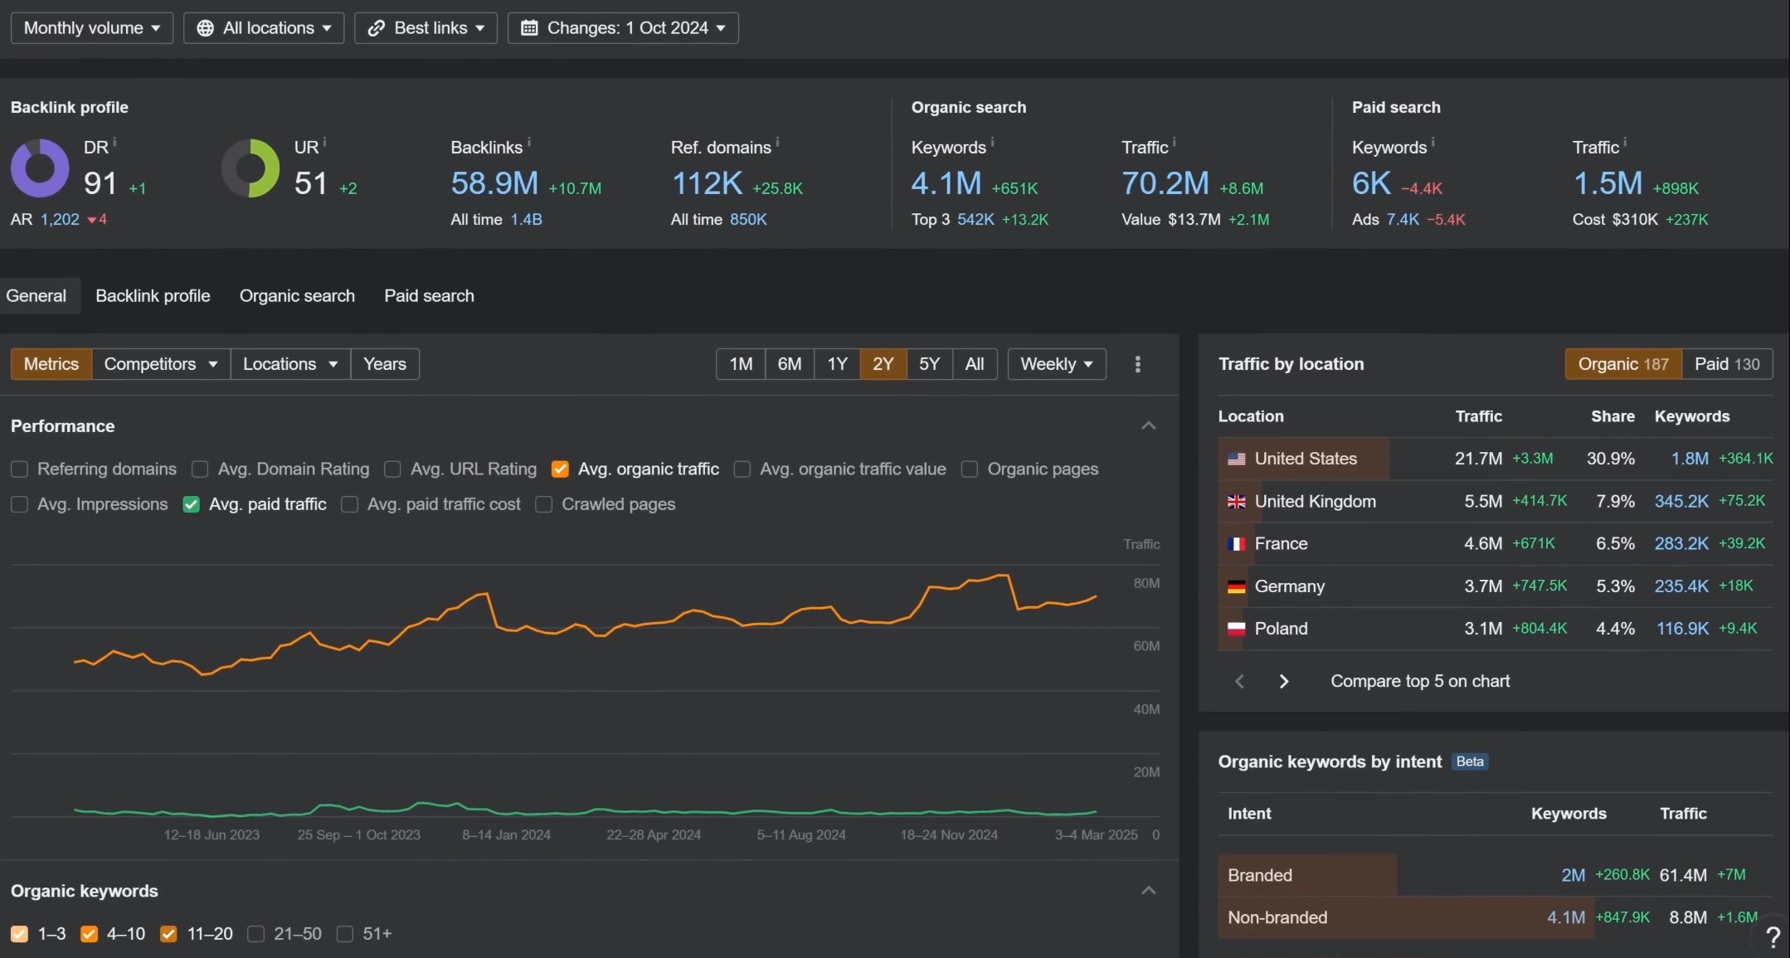Screen dimensions: 1790x958
Task: Click Organic search Keywords info icon
Action: pos(992,143)
